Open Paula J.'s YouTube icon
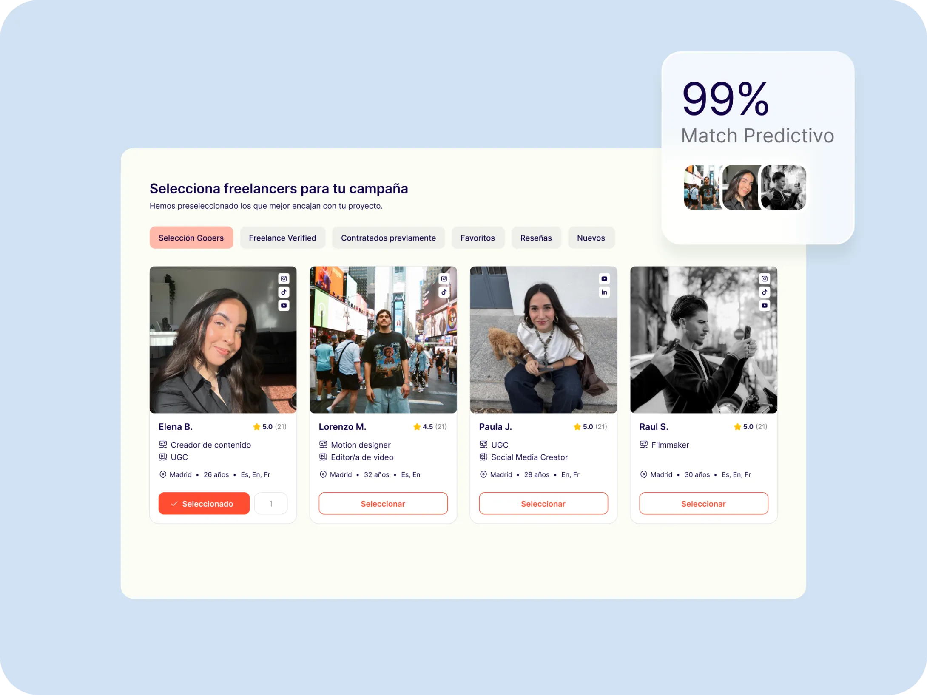This screenshot has height=695, width=927. [x=604, y=279]
